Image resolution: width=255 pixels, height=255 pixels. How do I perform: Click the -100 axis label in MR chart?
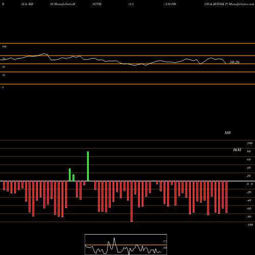[250, 225]
